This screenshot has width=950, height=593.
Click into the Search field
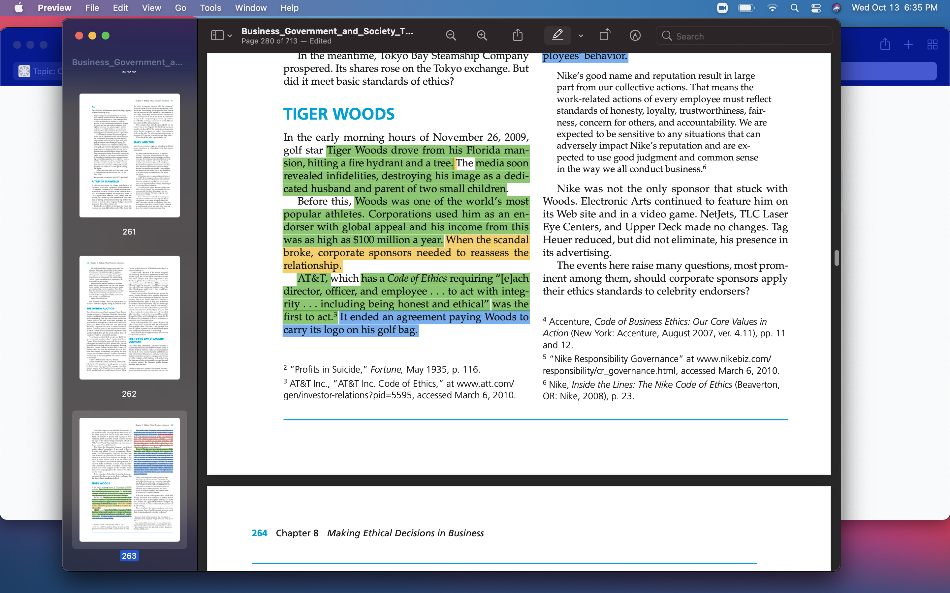click(744, 36)
